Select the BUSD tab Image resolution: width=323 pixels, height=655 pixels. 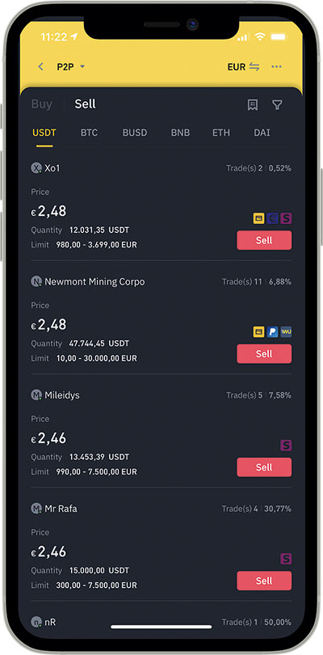point(135,133)
